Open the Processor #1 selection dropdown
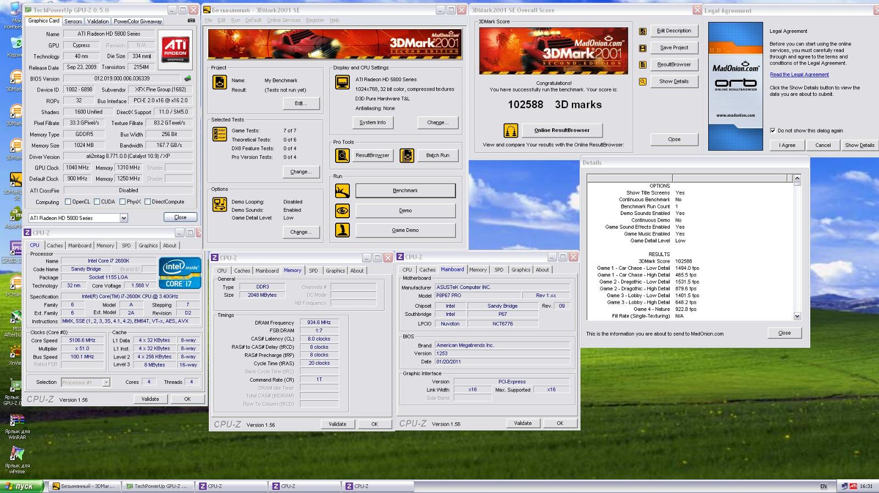This screenshot has height=493, width=879. tap(106, 382)
